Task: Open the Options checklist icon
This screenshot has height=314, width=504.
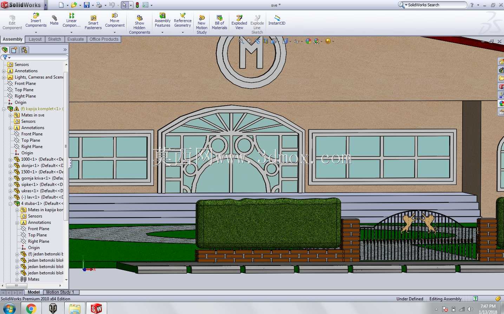Action: click(145, 5)
